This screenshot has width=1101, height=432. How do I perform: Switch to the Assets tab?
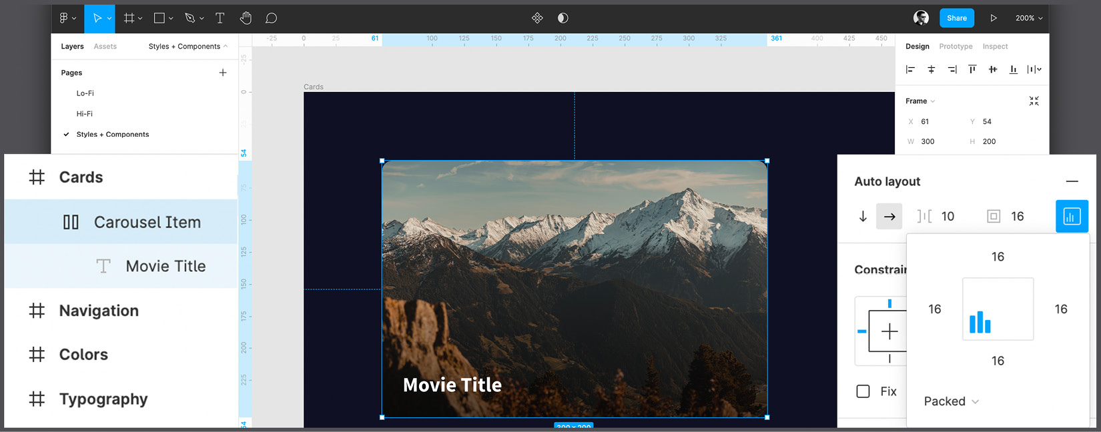(x=105, y=47)
